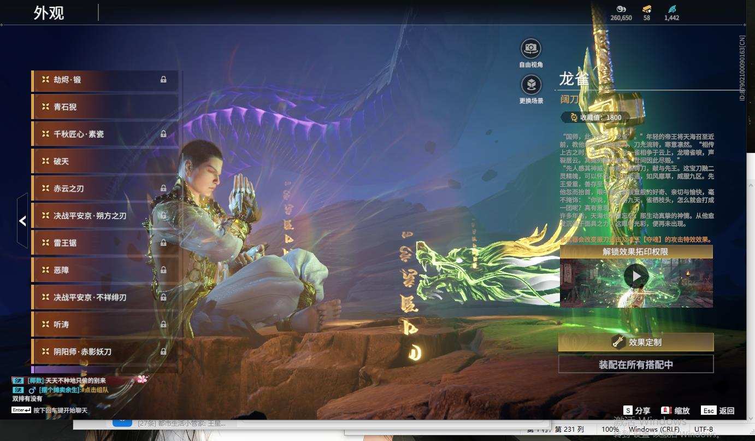The height and width of the screenshot is (441, 755).
Task: Click the silver coin currency icon
Action: (621, 9)
